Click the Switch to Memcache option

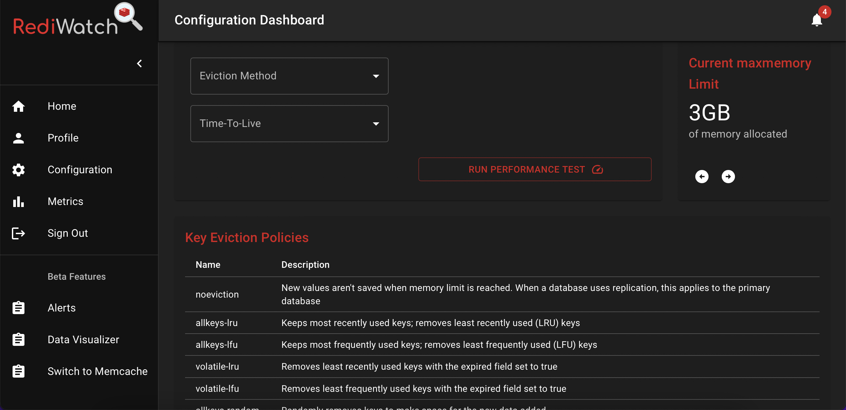[97, 371]
